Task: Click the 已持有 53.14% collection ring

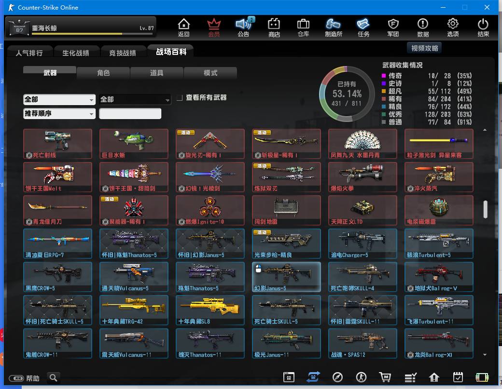Action: [x=347, y=94]
